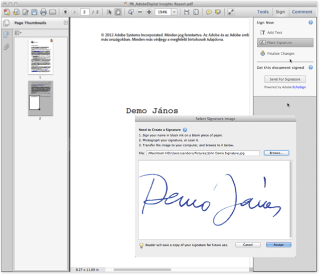Click the page size 8.27 x 11.69 in label
The image size is (321, 276).
87,269
